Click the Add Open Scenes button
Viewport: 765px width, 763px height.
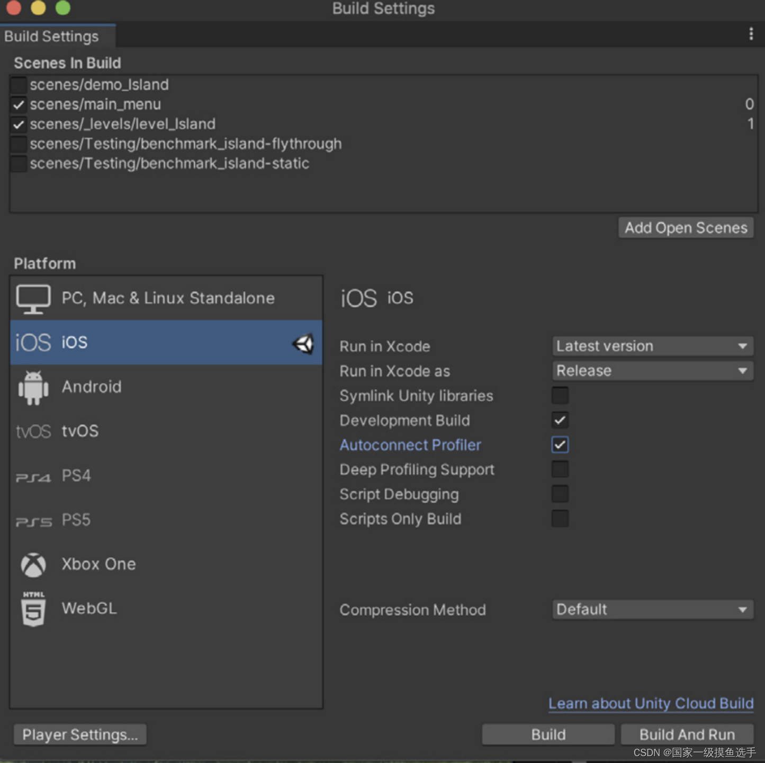[686, 228]
